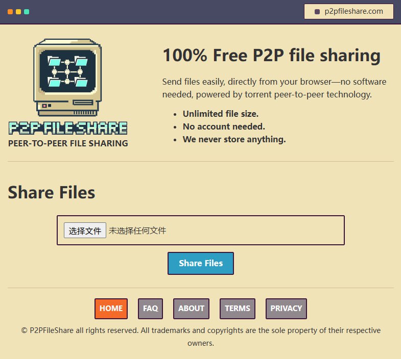Viewport: 401px width, 359px height.
Task: Open the PRIVACY page
Action: pos(286,309)
